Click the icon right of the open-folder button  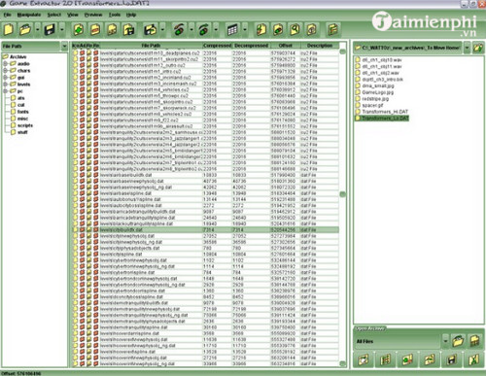475,341
